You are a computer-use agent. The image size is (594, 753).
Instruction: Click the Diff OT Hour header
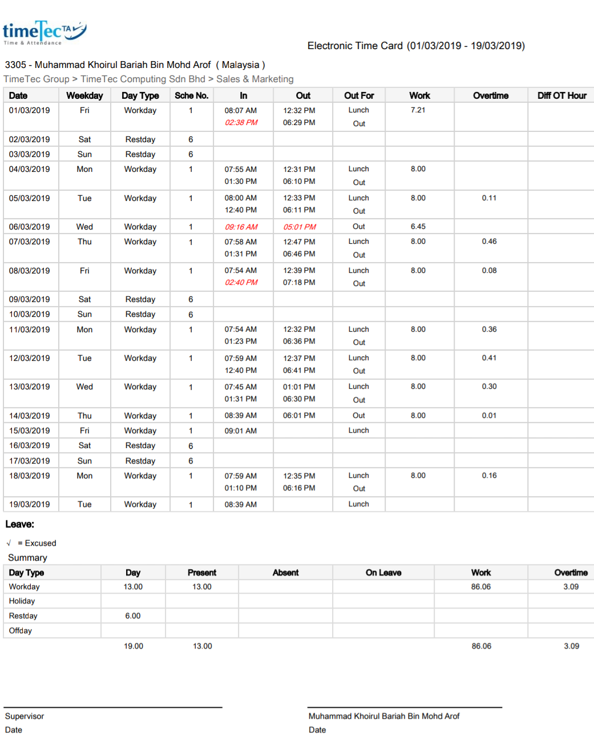[562, 95]
